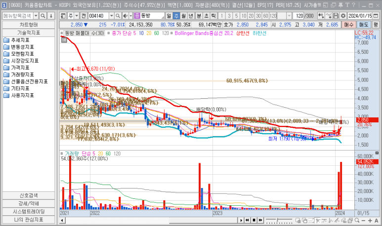Click the crossing-lines icon left of the save icon
382x226 pixels.
pos(329,16)
